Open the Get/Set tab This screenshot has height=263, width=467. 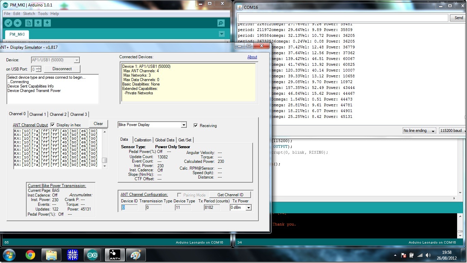[185, 140]
